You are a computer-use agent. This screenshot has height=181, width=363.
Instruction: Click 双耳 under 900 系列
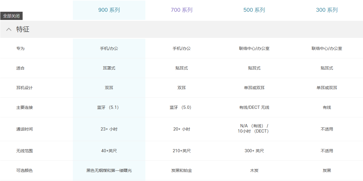[x=109, y=88]
